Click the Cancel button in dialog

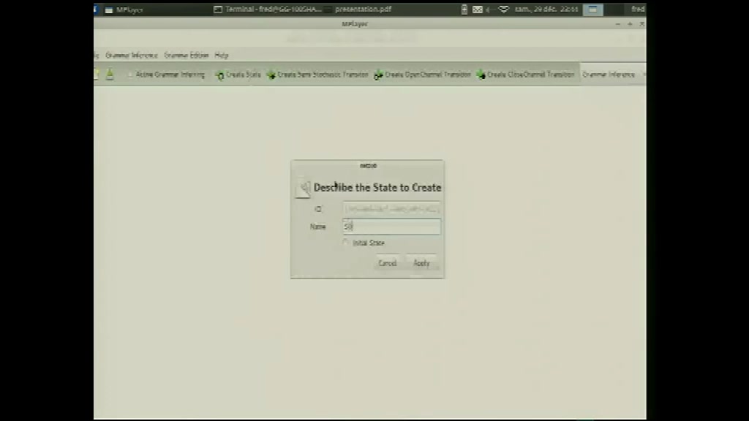(x=388, y=263)
